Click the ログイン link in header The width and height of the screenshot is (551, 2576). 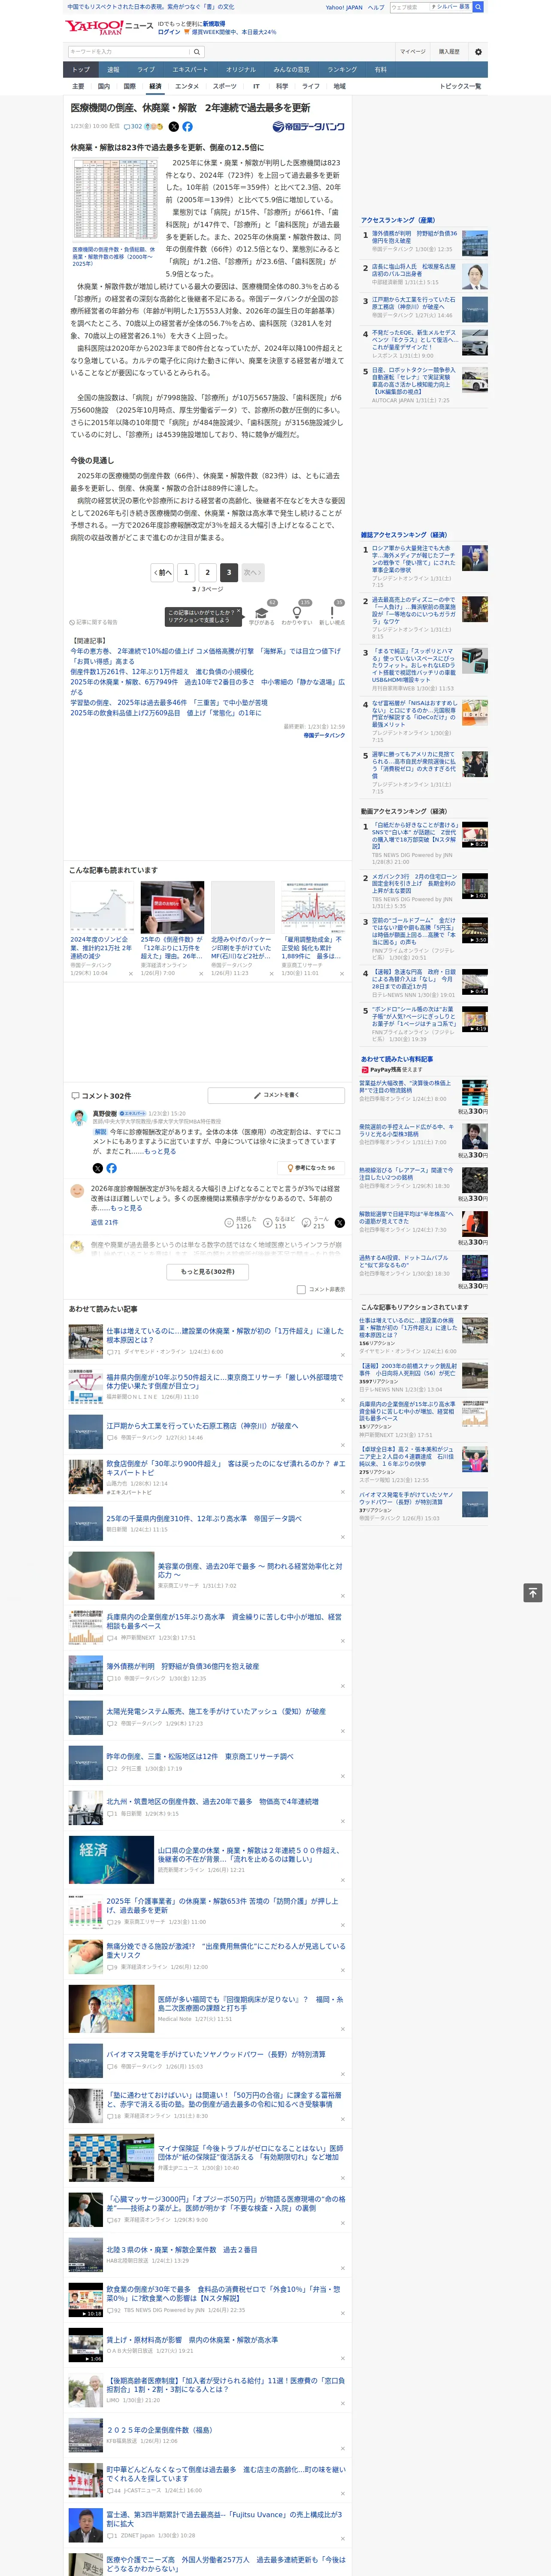click(169, 32)
